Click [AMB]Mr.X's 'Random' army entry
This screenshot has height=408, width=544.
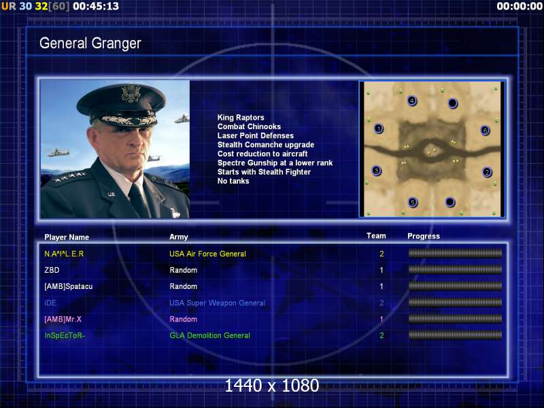tap(183, 319)
